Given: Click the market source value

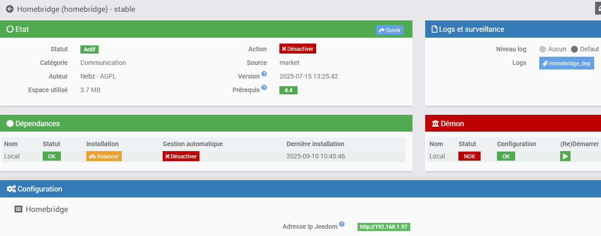Looking at the screenshot, I should point(289,63).
